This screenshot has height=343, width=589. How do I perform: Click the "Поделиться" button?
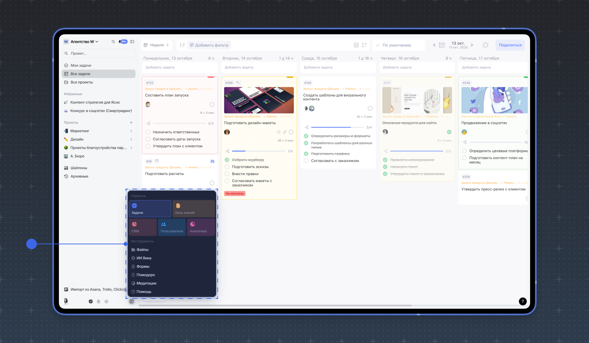pos(510,45)
